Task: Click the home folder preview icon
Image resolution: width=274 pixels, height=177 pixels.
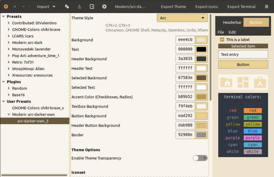Action: click(226, 82)
